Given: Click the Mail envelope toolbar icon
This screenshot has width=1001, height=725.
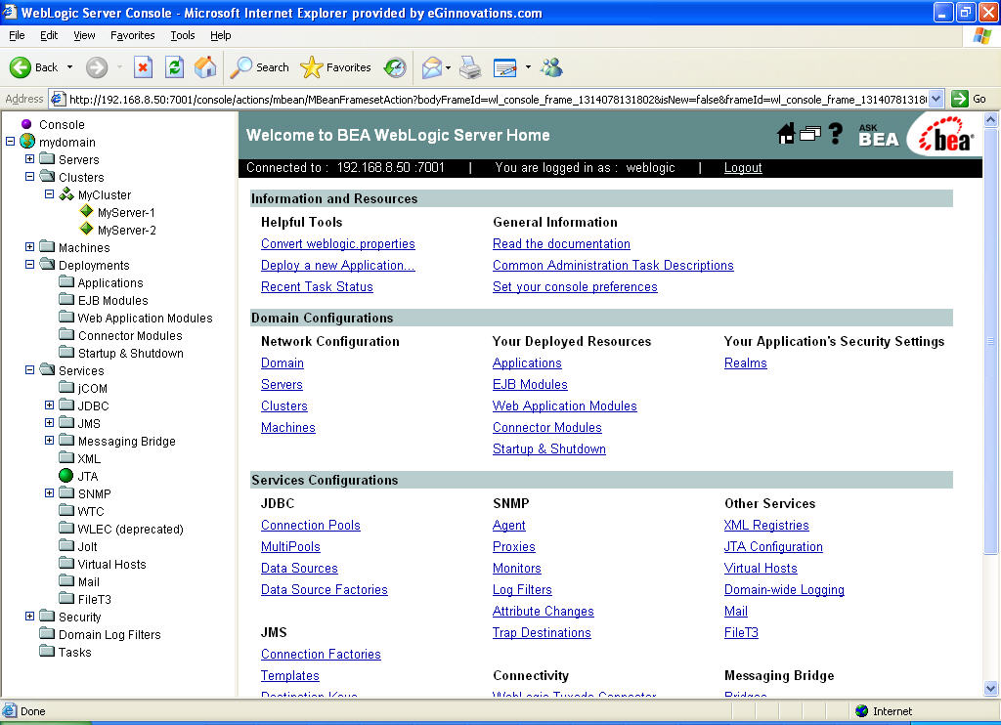Looking at the screenshot, I should click(x=432, y=67).
